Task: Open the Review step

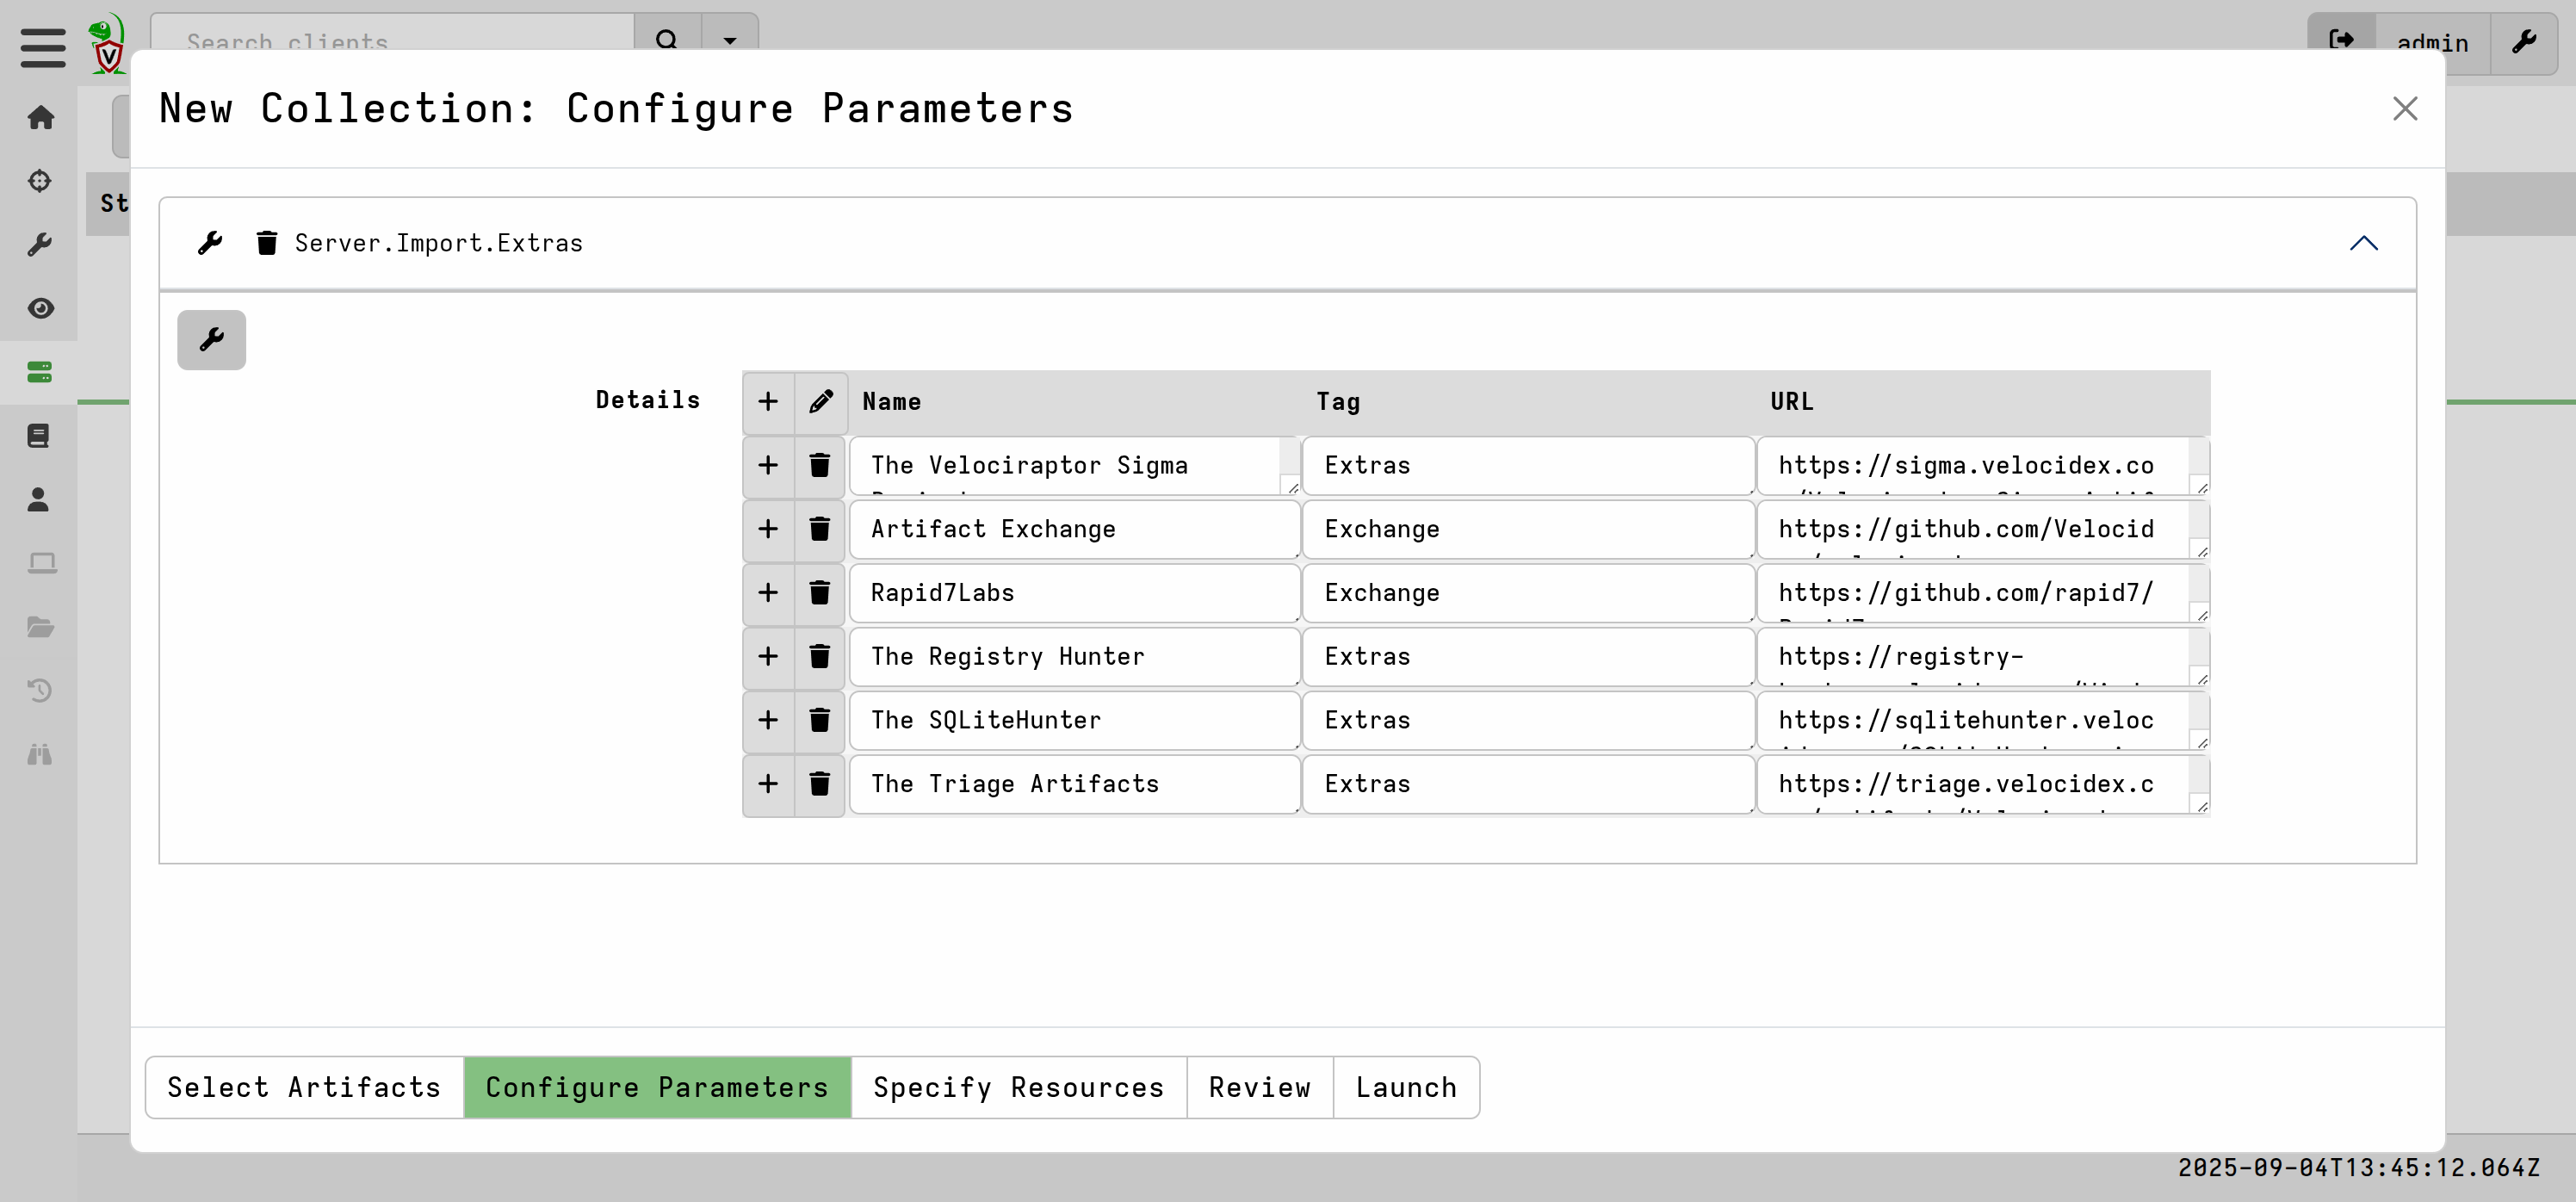Action: tap(1259, 1087)
